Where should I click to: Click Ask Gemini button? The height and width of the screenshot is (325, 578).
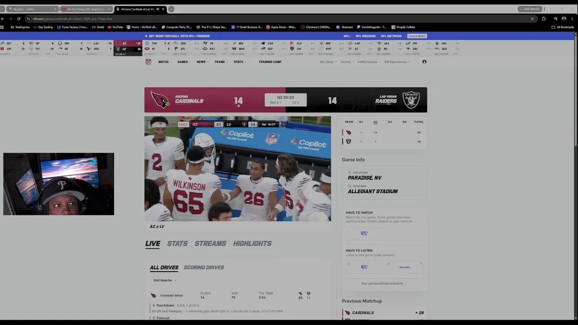tap(530, 9)
